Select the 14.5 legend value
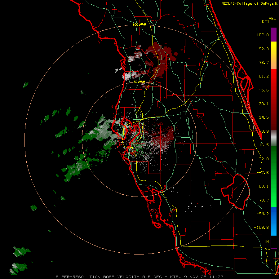This screenshot has width=279, height=279. point(264,117)
